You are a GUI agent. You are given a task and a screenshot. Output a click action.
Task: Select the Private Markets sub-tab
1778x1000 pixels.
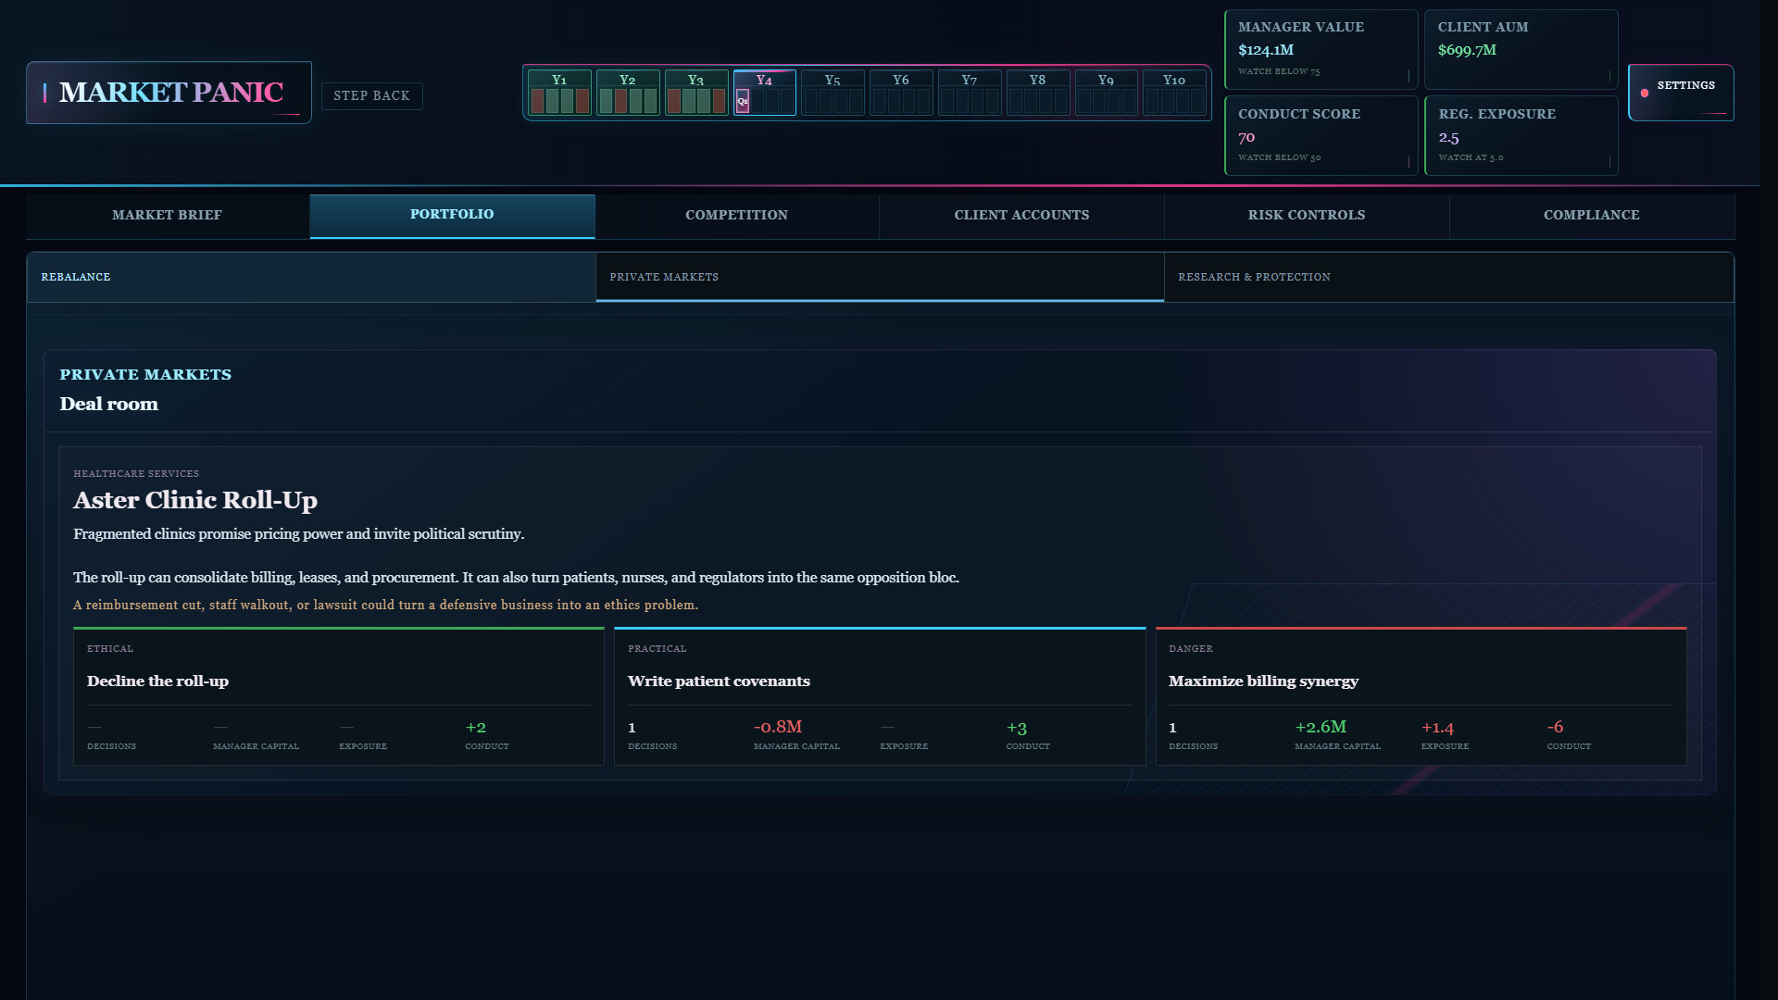click(x=880, y=277)
